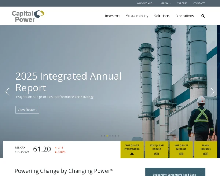The height and width of the screenshot is (176, 220).
Task: Select the first carousel dot indicator
Action: [102, 136]
